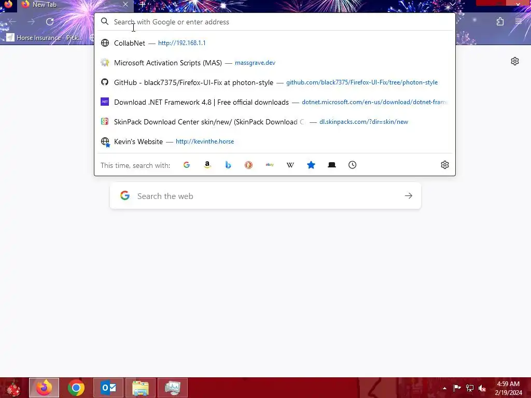
Task: Search this time with Google icon
Action: click(187, 165)
